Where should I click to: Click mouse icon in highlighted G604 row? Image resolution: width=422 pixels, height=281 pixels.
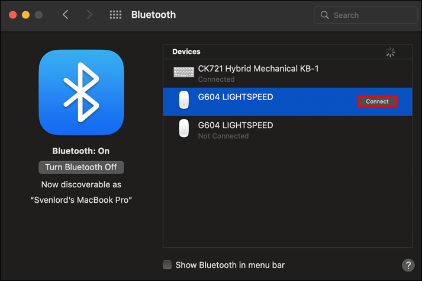click(x=184, y=101)
